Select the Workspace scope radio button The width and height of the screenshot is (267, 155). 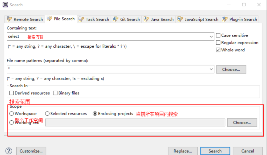pyautogui.click(x=12, y=114)
